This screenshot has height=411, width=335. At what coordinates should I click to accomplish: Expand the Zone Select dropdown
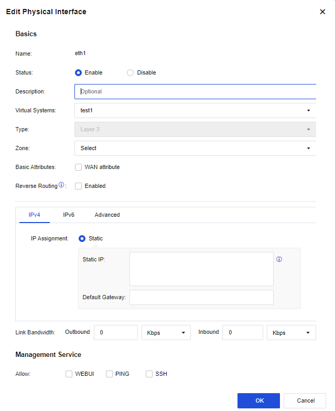[x=195, y=148]
